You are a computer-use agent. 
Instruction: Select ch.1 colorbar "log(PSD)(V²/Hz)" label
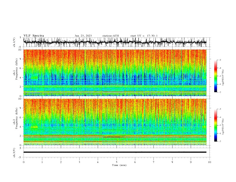[x=223, y=78]
